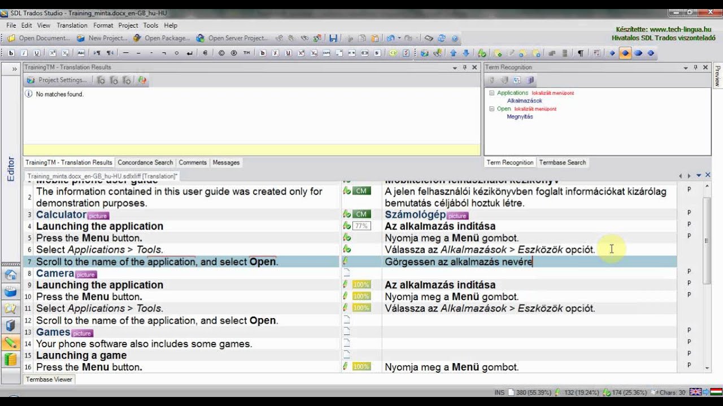
Task: Click Open Package in the toolbar
Action: (x=162, y=38)
